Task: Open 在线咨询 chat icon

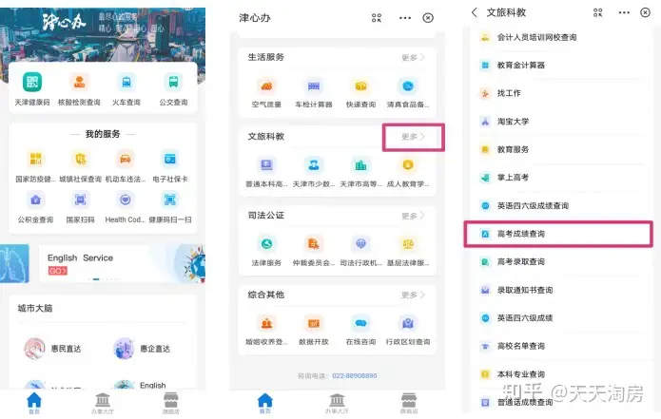Action: [x=360, y=323]
